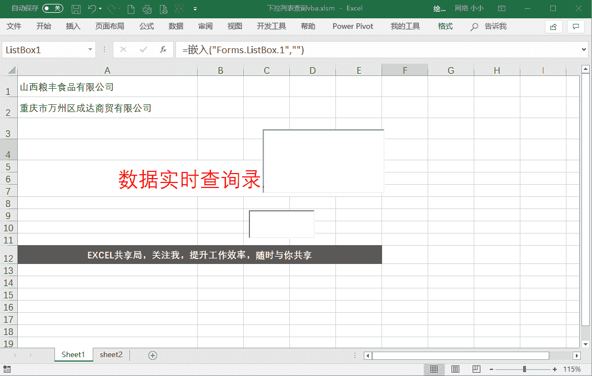This screenshot has width=592, height=376.
Task: Open the 开发工具 Developer tab
Action: [272, 27]
